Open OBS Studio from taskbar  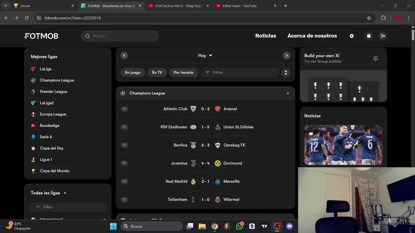pos(277,226)
